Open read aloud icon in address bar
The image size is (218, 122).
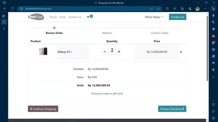[x=151, y=8]
